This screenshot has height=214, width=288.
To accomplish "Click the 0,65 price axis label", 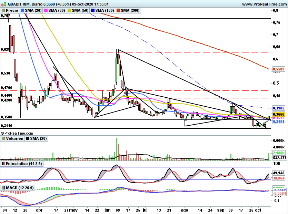I will (x=277, y=47).
